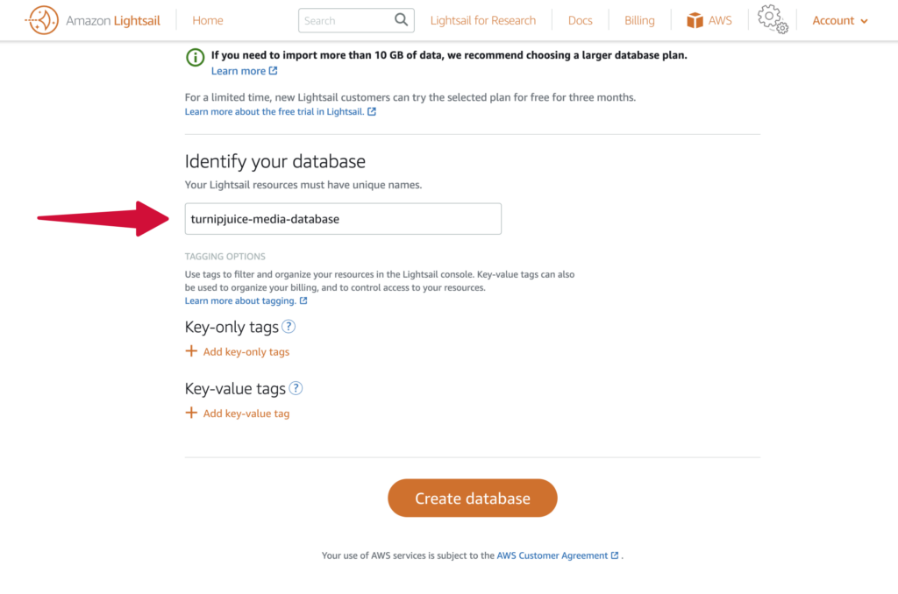Click the green info icon about importing data
This screenshot has height=594, width=898.
194,56
